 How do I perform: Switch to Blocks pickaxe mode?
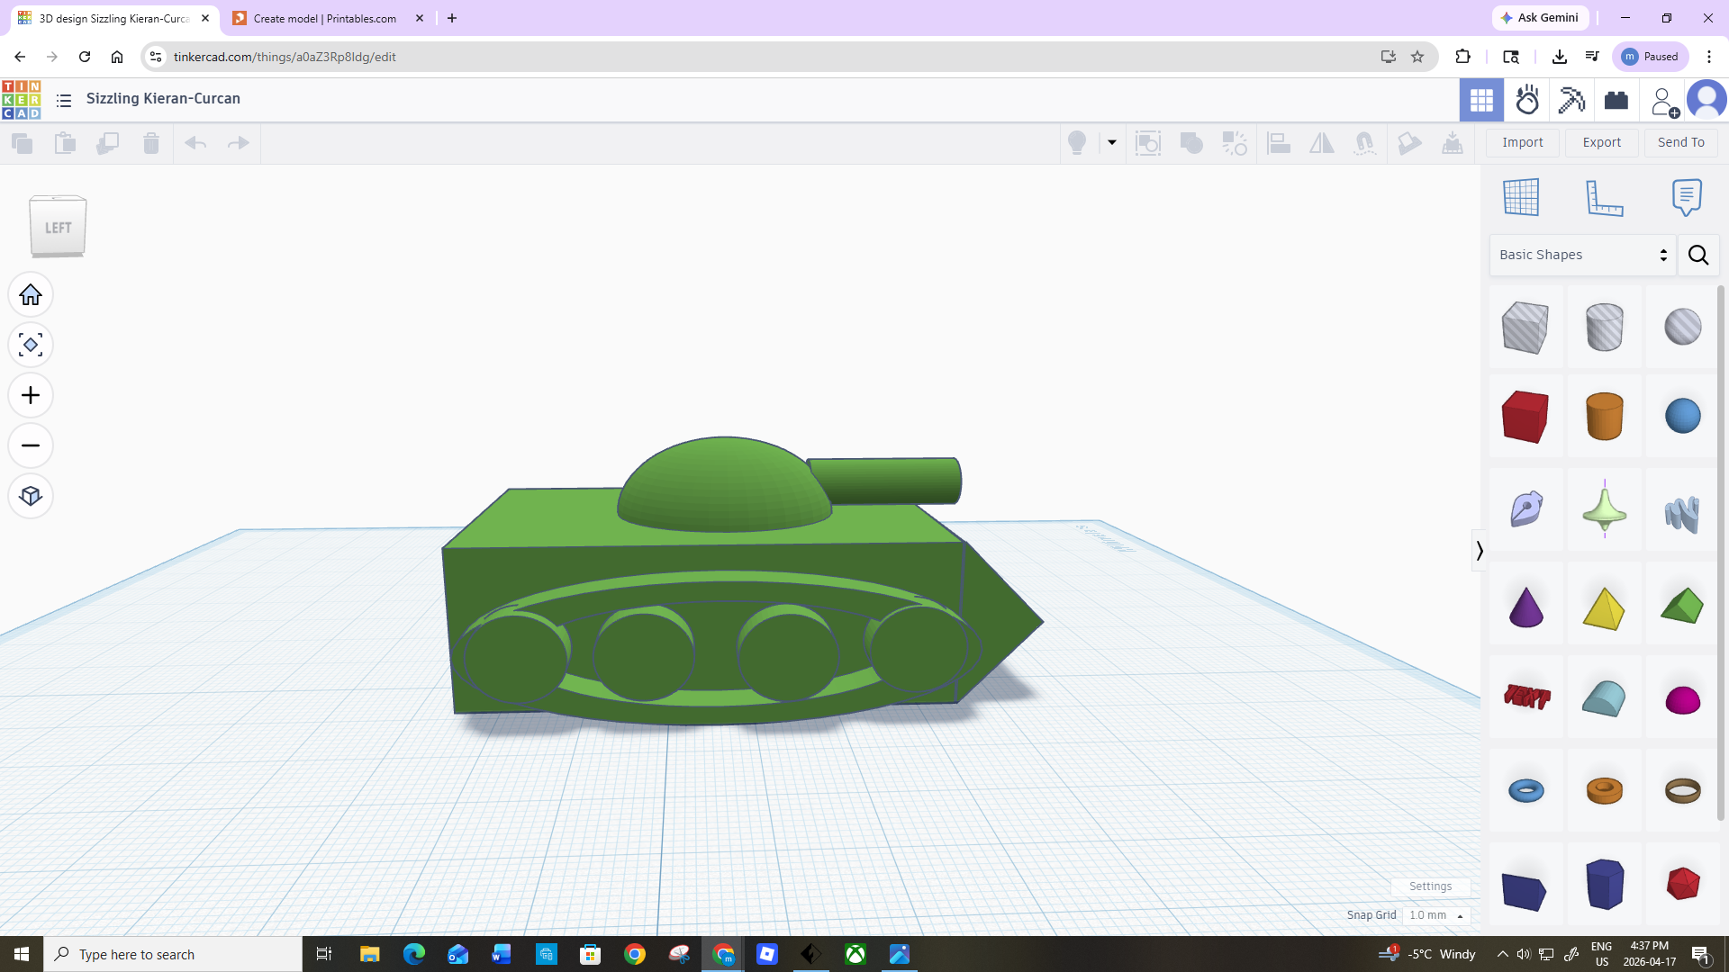1572,100
